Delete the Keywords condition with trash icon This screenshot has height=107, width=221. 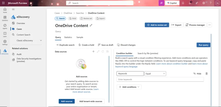(x=207, y=74)
